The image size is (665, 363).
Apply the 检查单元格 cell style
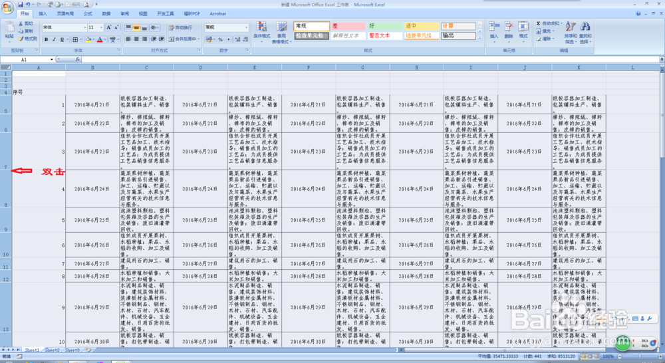311,36
